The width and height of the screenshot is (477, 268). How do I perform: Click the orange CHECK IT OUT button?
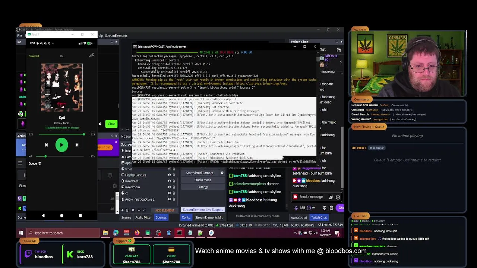pyautogui.click(x=104, y=147)
